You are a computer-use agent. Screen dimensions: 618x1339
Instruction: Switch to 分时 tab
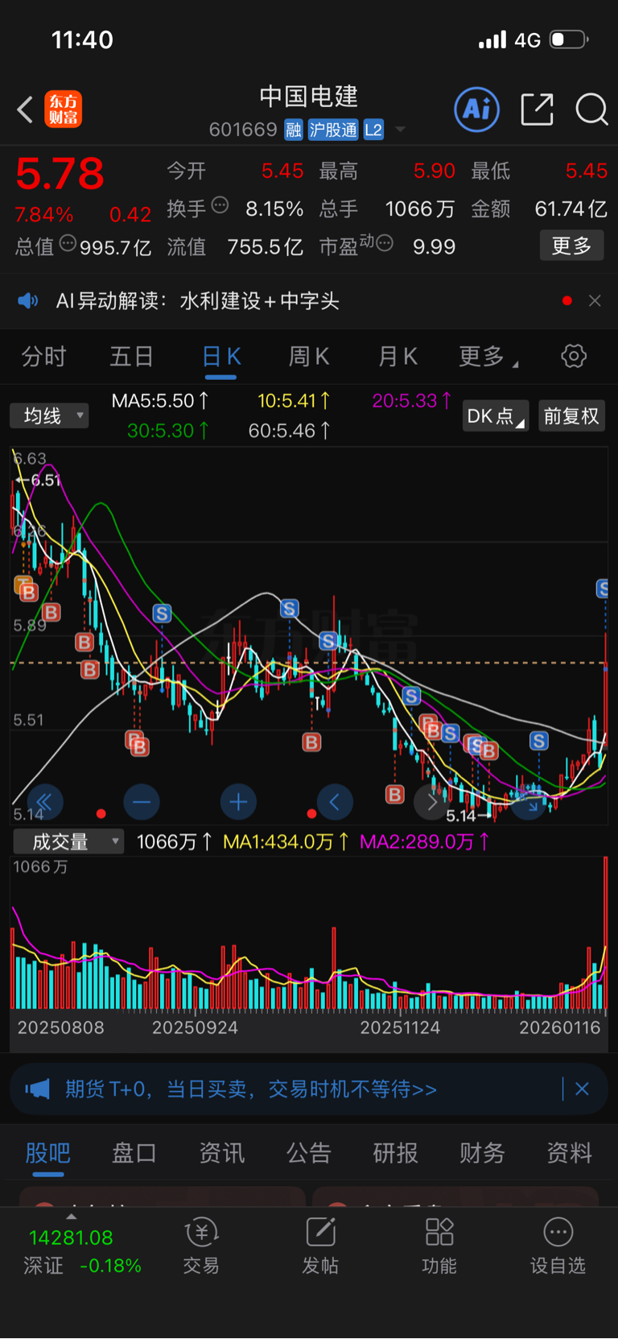click(x=43, y=356)
